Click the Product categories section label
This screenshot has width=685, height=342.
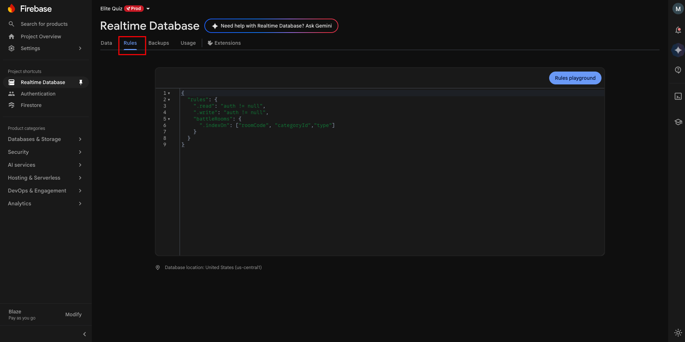27,128
